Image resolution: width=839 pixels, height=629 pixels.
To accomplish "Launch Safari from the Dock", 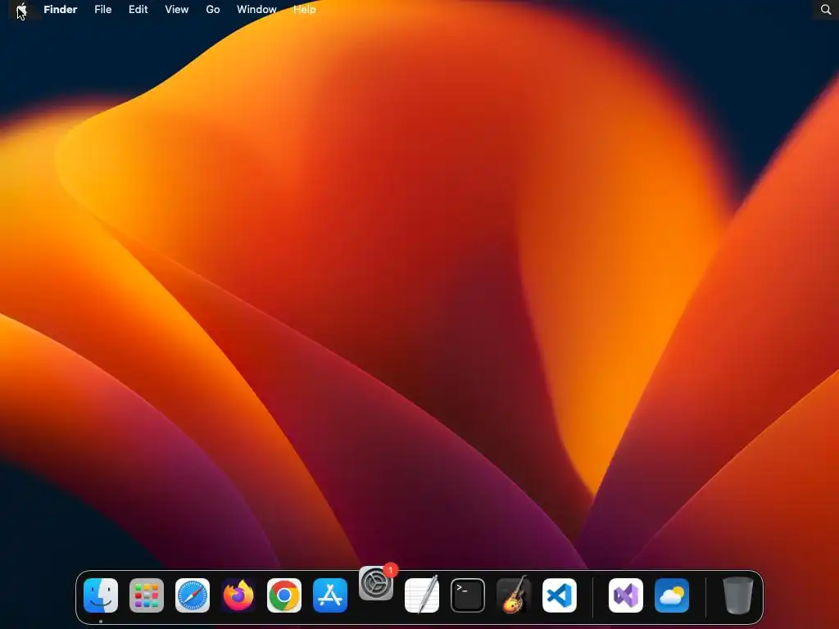I will click(193, 595).
